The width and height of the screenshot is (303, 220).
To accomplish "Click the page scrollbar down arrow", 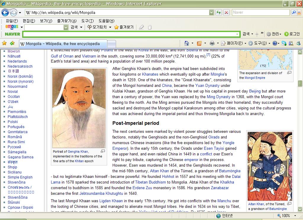I will (x=300, y=209).
